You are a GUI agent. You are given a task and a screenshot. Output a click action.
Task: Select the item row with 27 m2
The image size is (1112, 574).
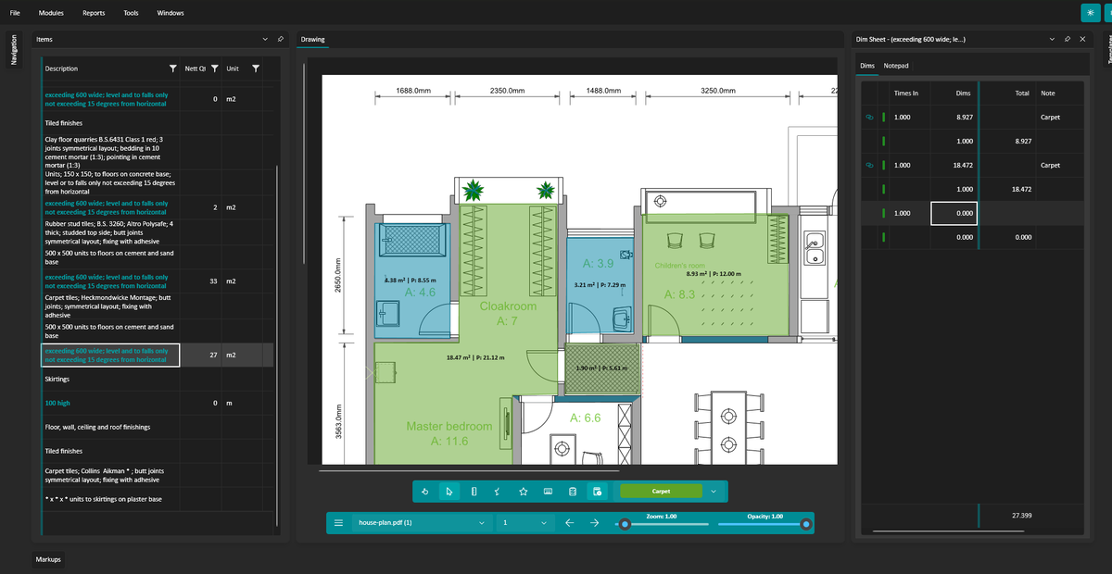coord(158,356)
